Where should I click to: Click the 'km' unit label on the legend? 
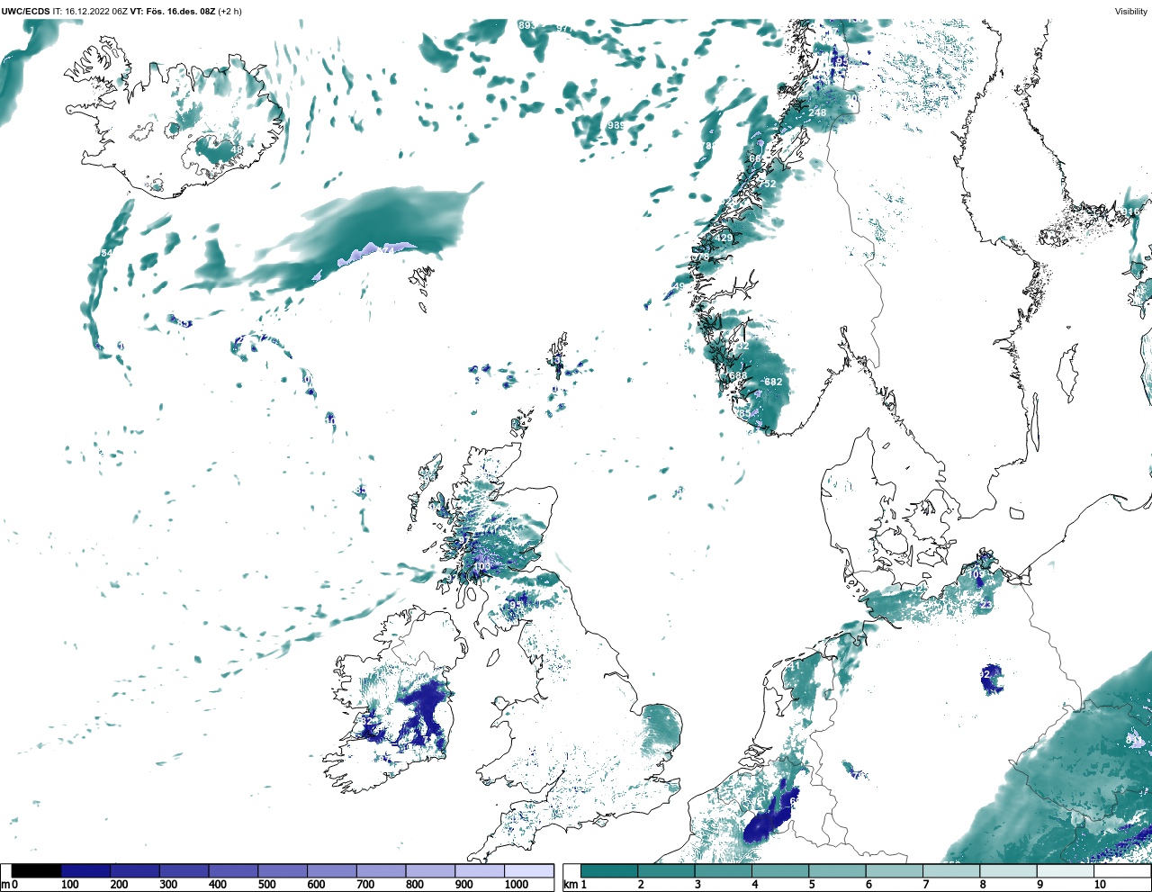coord(571,886)
